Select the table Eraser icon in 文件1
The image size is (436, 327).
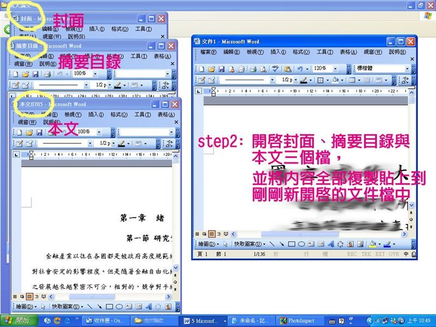coord(211,80)
